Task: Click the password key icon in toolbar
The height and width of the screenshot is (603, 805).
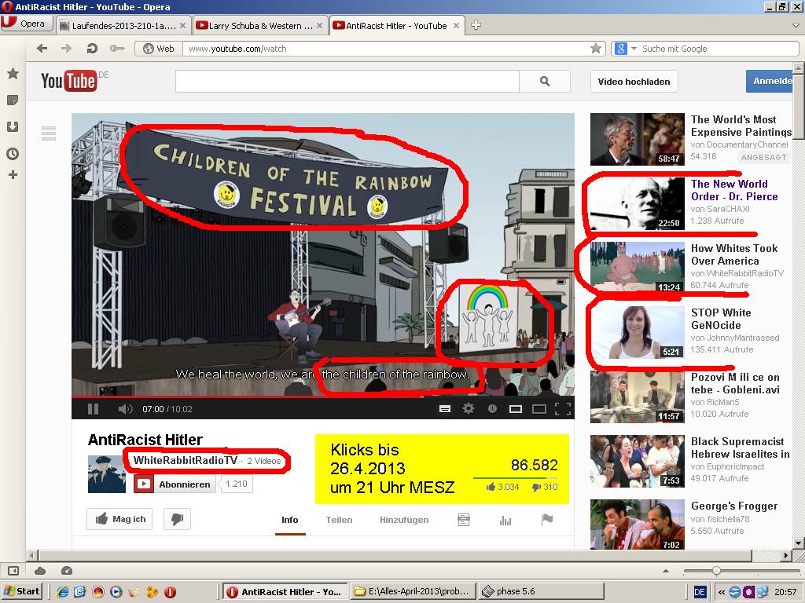Action: (117, 48)
